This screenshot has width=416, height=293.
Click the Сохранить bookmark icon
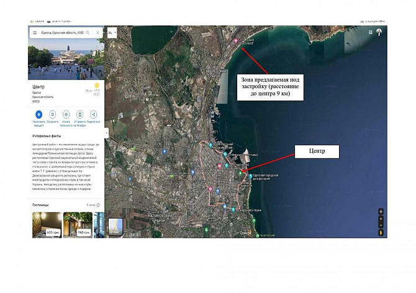click(52, 115)
